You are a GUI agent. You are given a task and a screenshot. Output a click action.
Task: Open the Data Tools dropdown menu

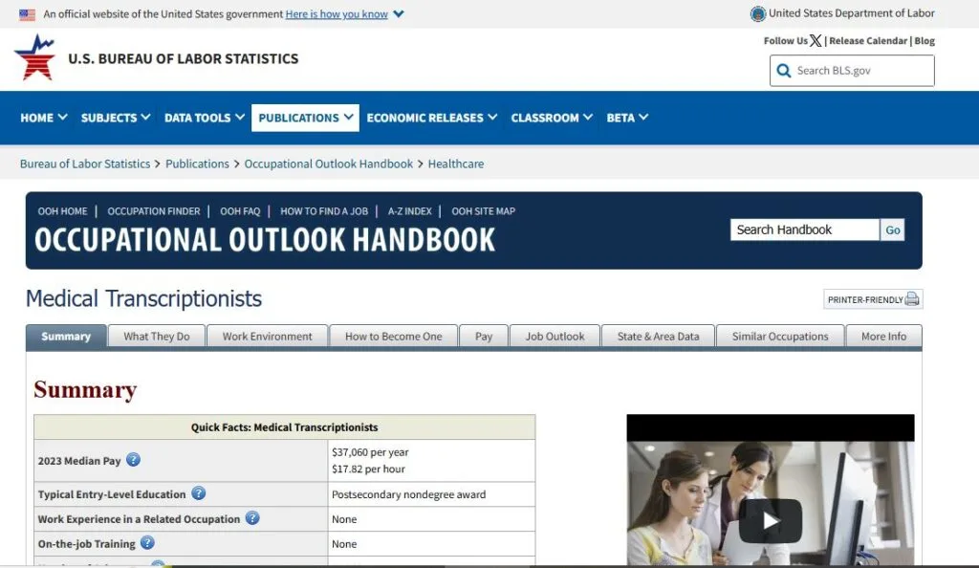pos(205,118)
